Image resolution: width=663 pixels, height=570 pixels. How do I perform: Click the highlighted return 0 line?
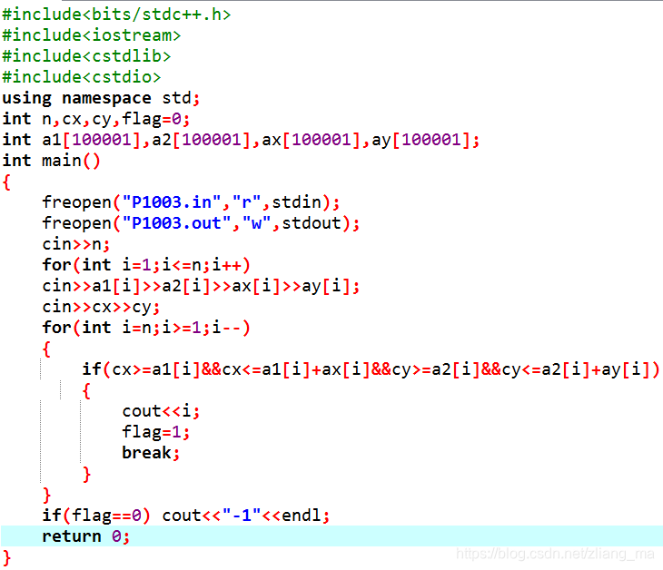(x=331, y=536)
